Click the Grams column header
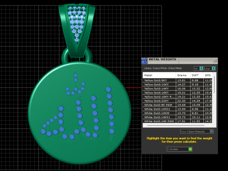 point(183,75)
